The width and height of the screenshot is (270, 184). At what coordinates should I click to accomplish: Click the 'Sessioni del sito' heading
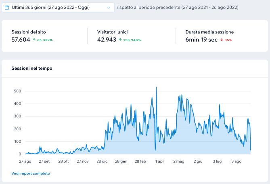[x=29, y=32]
